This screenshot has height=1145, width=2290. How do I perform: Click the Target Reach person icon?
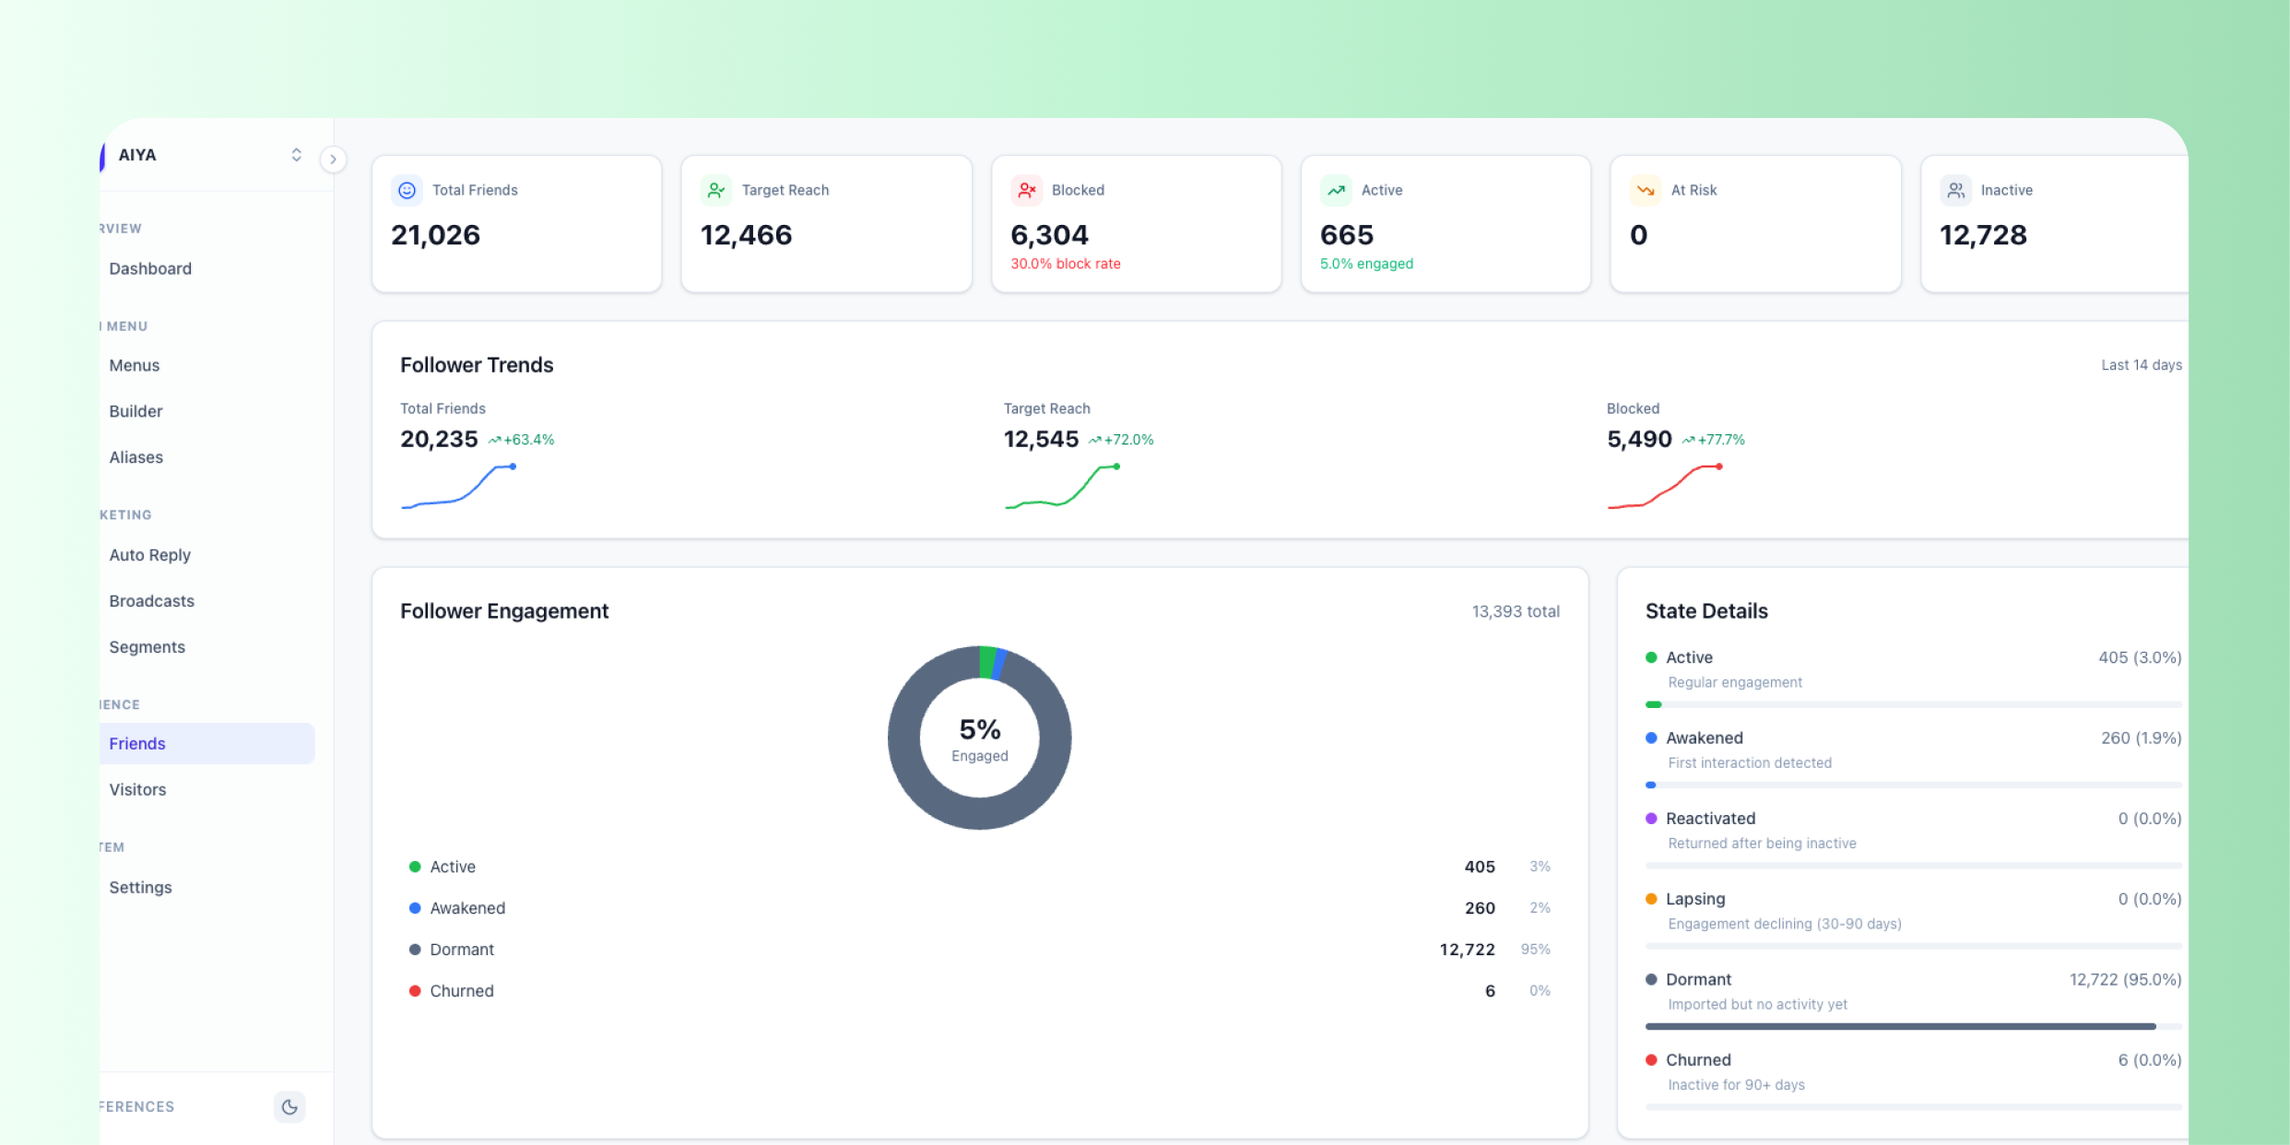(x=716, y=190)
